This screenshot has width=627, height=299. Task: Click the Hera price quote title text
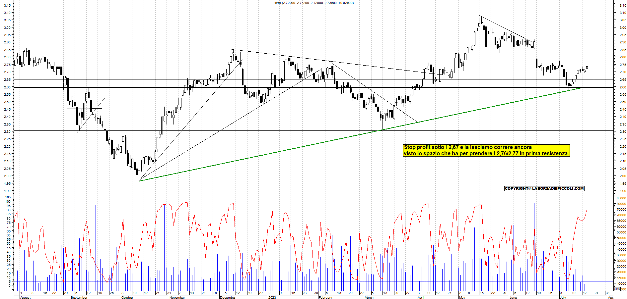pyautogui.click(x=313, y=3)
